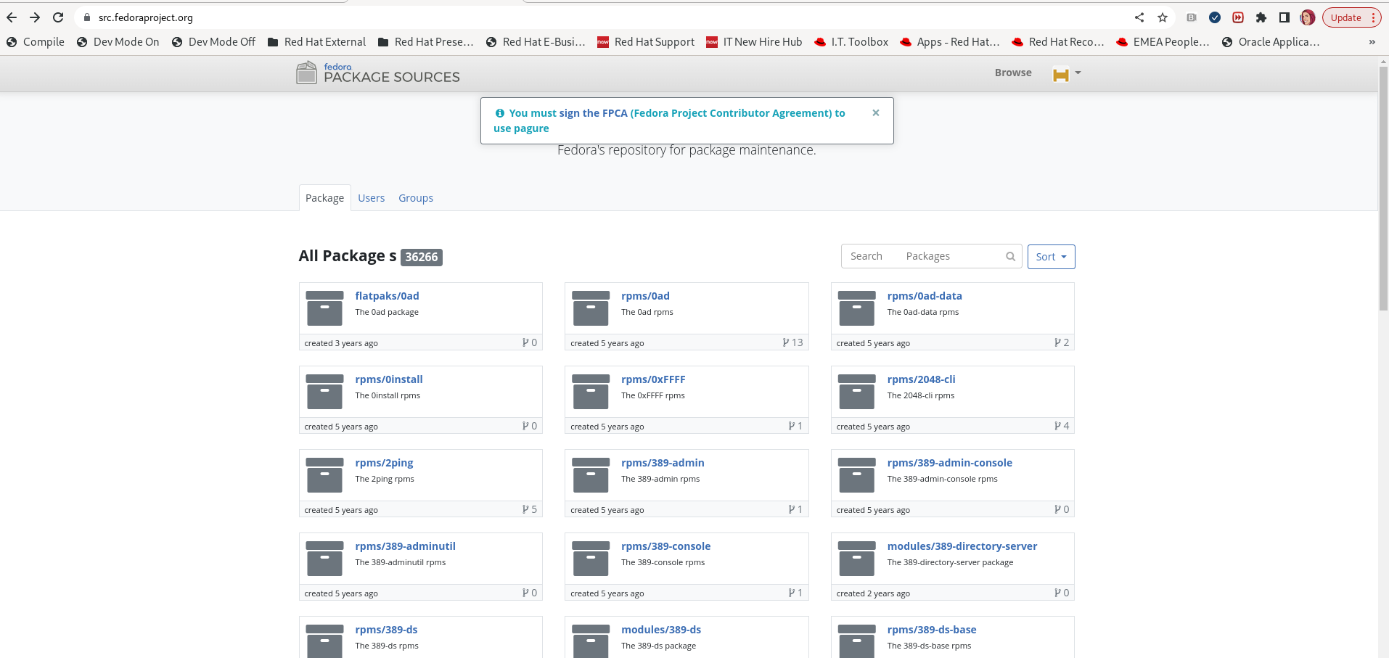
Task: Click the rpms/2ping package box icon
Action: pyautogui.click(x=324, y=475)
